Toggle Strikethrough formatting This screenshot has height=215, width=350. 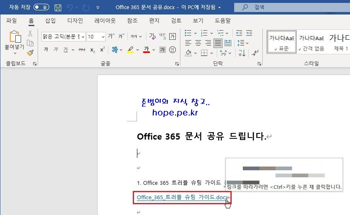click(82, 50)
